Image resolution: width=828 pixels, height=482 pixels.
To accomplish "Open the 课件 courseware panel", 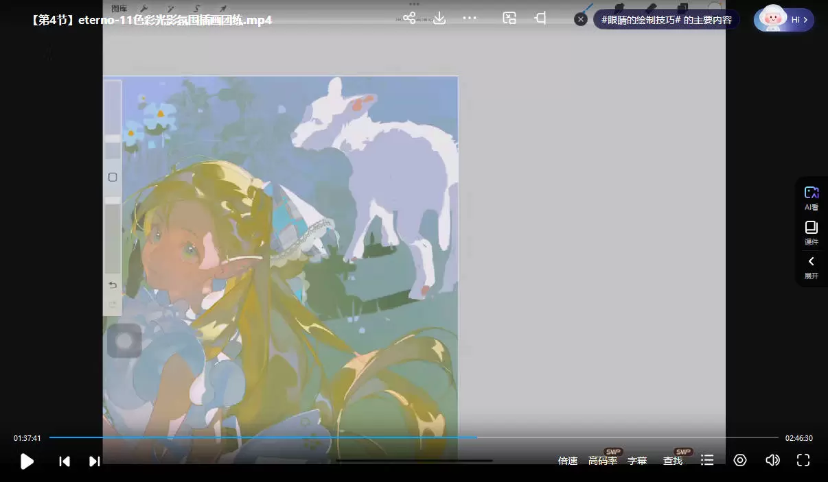I will point(812,232).
